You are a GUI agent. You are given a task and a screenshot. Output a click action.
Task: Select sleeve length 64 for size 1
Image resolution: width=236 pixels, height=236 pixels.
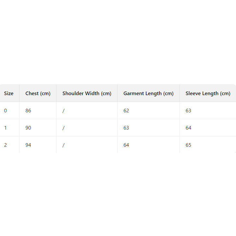(188, 128)
